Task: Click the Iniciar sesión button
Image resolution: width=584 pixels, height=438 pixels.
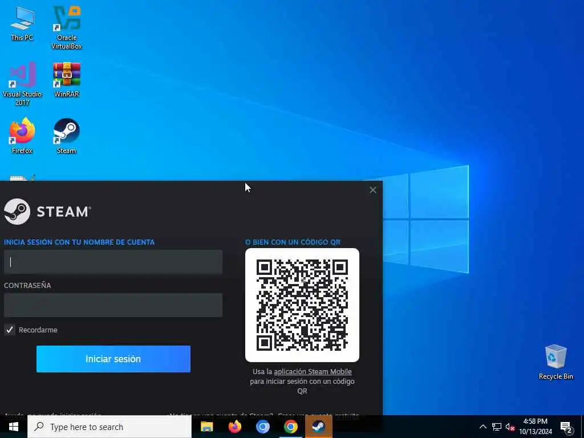Action: click(x=113, y=359)
